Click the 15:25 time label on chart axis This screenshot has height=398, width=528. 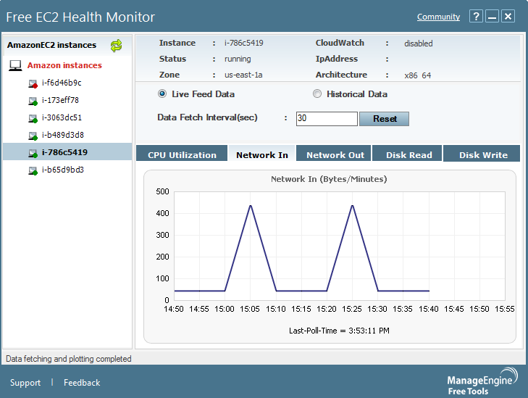click(352, 309)
